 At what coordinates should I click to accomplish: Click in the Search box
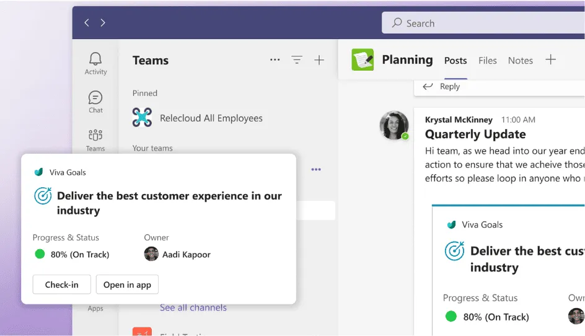click(x=483, y=24)
